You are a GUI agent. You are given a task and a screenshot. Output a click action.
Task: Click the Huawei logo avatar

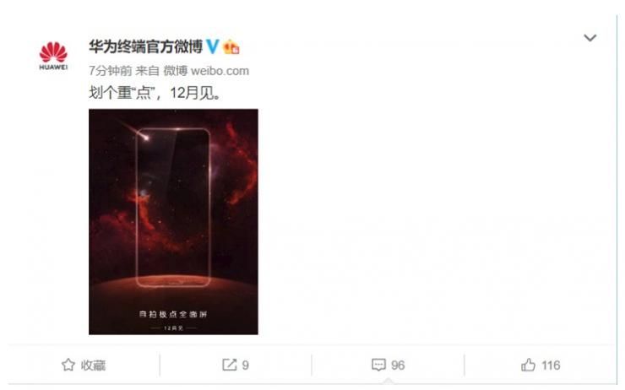tap(53, 56)
